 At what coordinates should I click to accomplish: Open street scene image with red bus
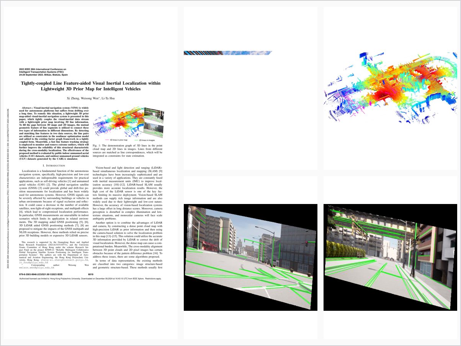click(250, 257)
